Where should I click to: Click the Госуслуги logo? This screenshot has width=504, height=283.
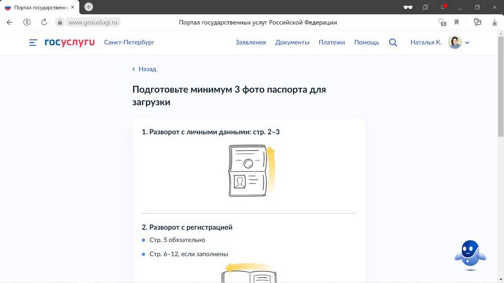69,42
